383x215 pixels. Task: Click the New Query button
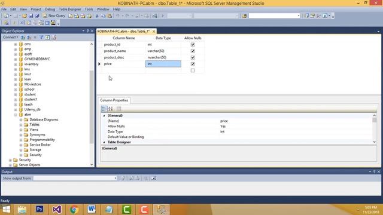54,16
